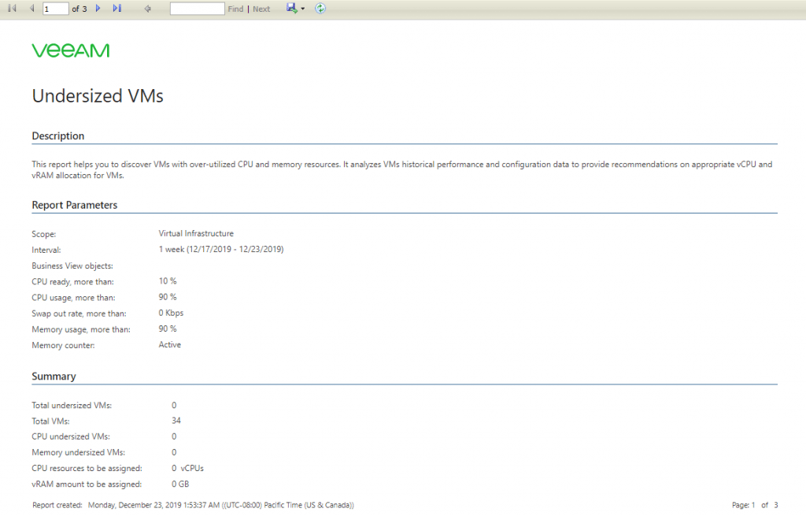
Task: Click the 'Virtual Infrastructure' scope value
Action: pyautogui.click(x=196, y=233)
